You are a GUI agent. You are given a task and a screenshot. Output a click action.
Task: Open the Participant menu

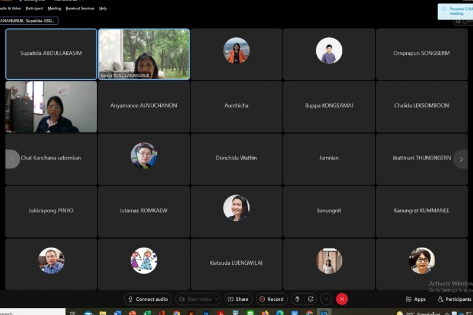[x=34, y=8]
